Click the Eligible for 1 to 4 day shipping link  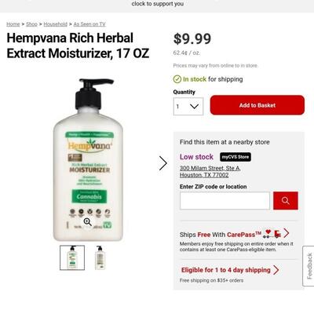coord(226,270)
